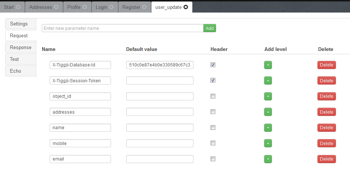Close the user_update tab via x icon
This screenshot has height=193, width=350.
(186, 7)
